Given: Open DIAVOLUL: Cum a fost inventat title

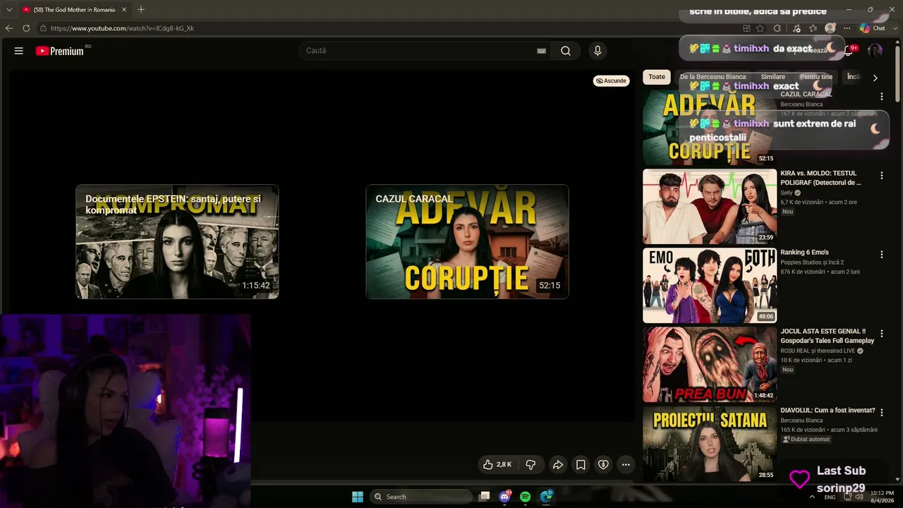Looking at the screenshot, I should [x=828, y=411].
